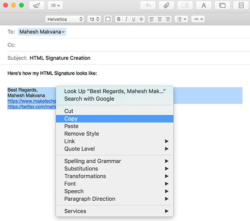The image size is (250, 221).
Task: Click the 'Best Regards,' signature line
Action: [x=22, y=90]
